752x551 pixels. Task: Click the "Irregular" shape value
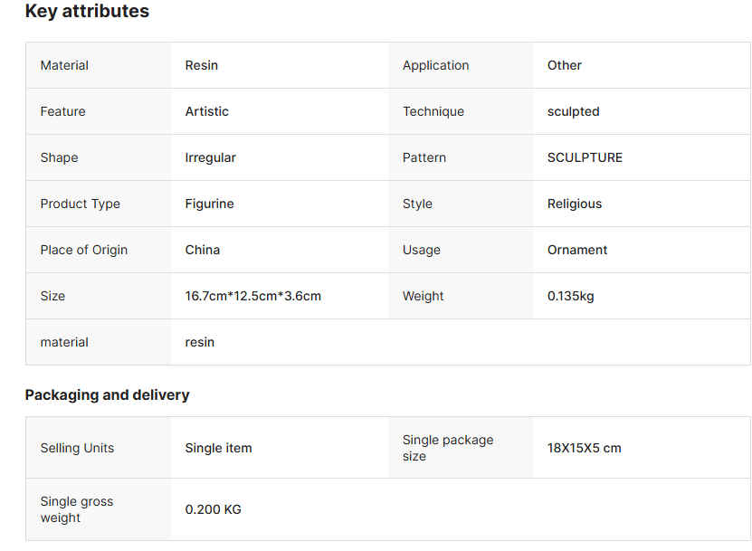pos(210,157)
